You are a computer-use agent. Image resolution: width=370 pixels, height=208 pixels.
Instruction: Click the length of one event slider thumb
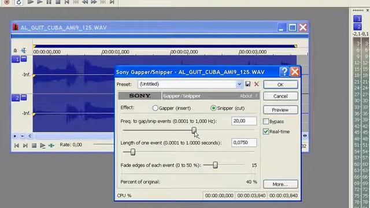tap(133, 152)
